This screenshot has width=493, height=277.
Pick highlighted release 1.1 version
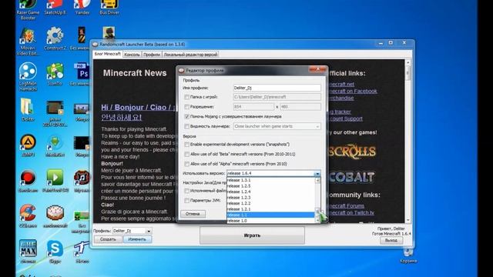(x=270, y=215)
